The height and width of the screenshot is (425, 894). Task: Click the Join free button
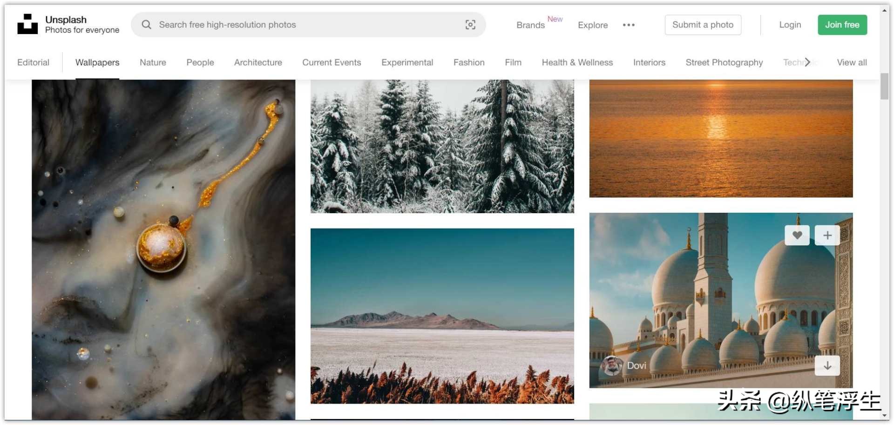click(x=842, y=25)
